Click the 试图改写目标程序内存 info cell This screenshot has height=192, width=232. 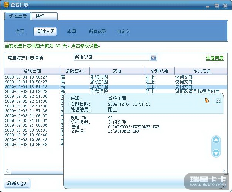tap(197, 91)
